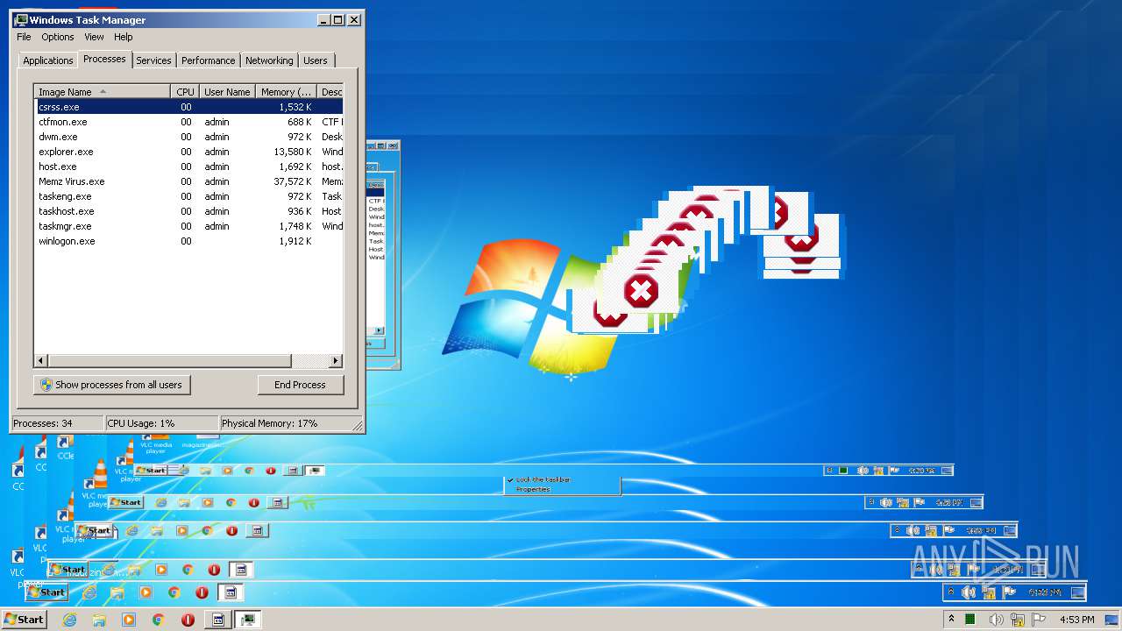This screenshot has width=1122, height=631.
Task: Open the Start menu on the taskbar
Action: click(x=24, y=619)
